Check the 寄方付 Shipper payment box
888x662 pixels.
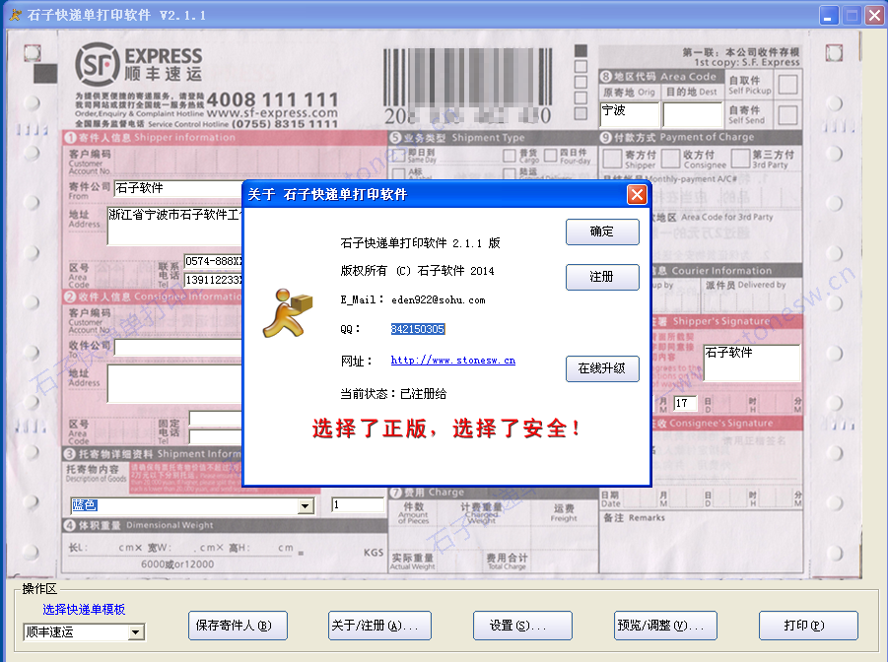click(x=612, y=159)
